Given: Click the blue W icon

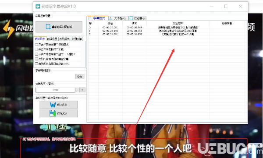Looking at the screenshot, I should (53, 105).
